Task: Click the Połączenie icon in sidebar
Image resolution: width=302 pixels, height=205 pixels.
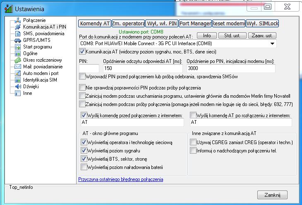Action: coord(17,20)
